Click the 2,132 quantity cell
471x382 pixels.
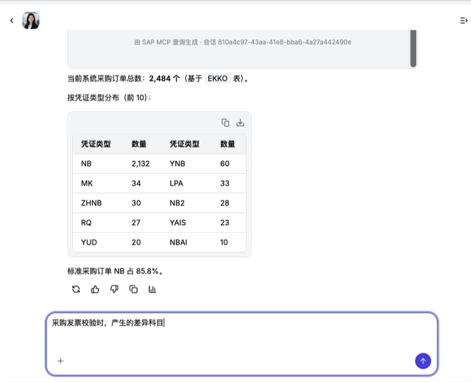pos(141,164)
